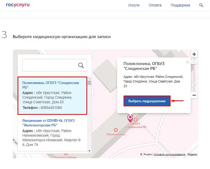
Task: Zoom out the map with minus button
Action: [194, 95]
